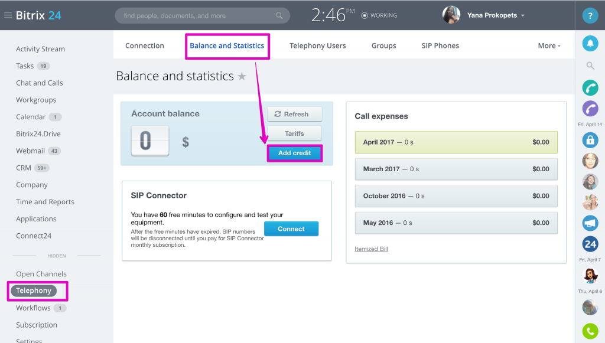This screenshot has height=343, width=605.
Task: Open the blue megaphone announcement icon
Action: click(590, 223)
